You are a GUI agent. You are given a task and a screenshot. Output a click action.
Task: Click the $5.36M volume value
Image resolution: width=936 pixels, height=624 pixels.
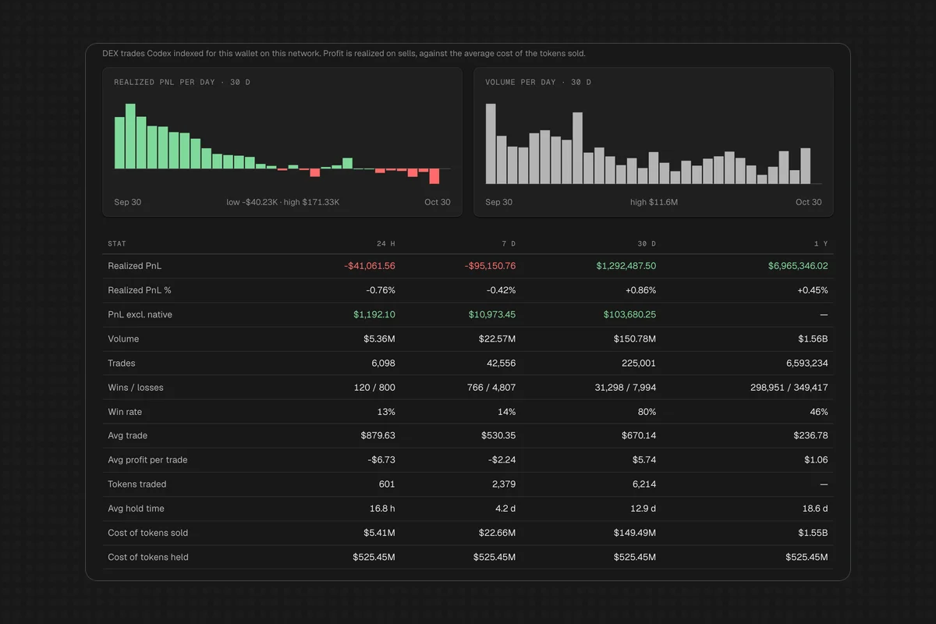tap(379, 339)
